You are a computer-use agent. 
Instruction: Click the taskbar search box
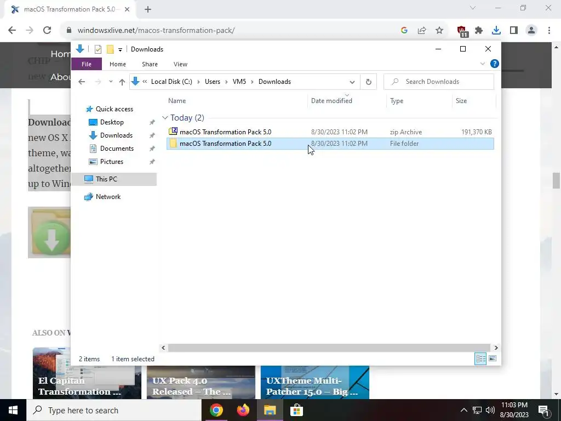click(114, 410)
